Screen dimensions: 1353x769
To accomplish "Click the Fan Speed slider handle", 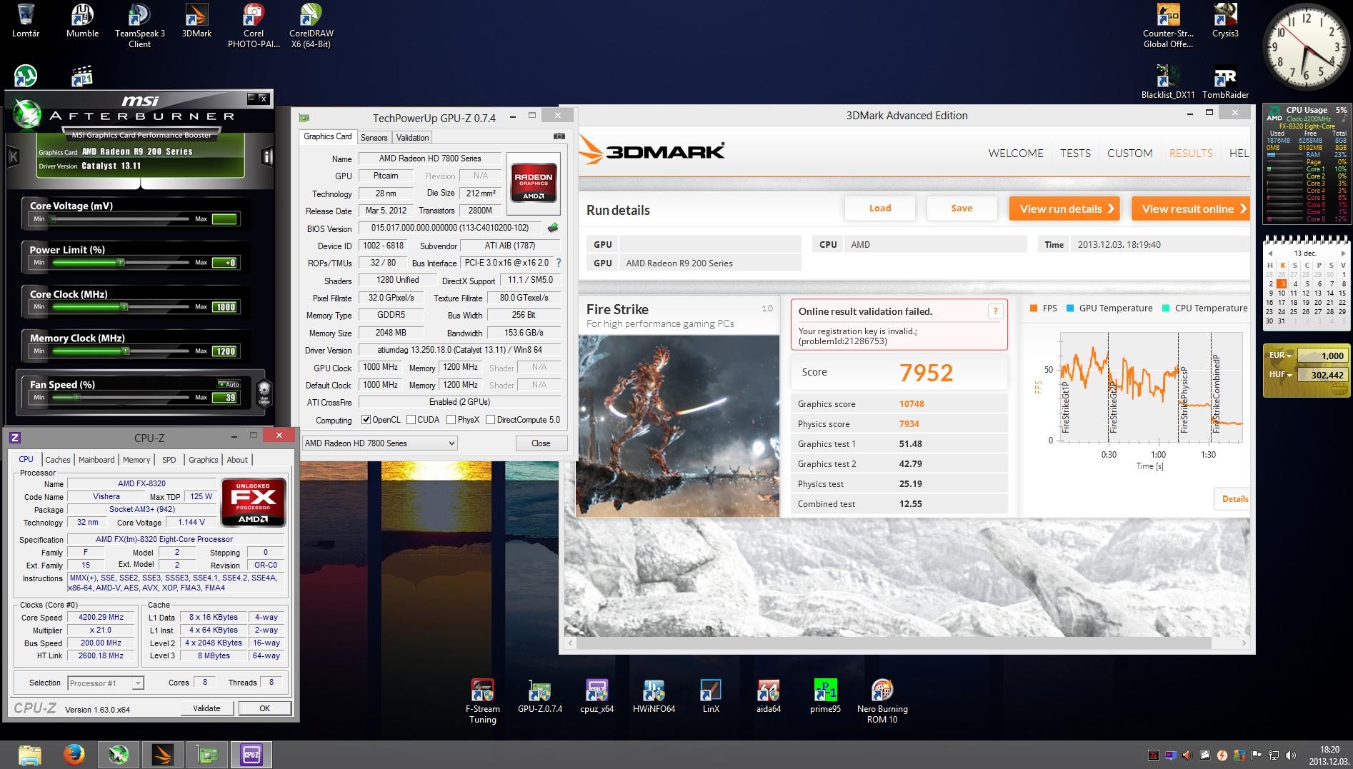I will click(x=76, y=398).
